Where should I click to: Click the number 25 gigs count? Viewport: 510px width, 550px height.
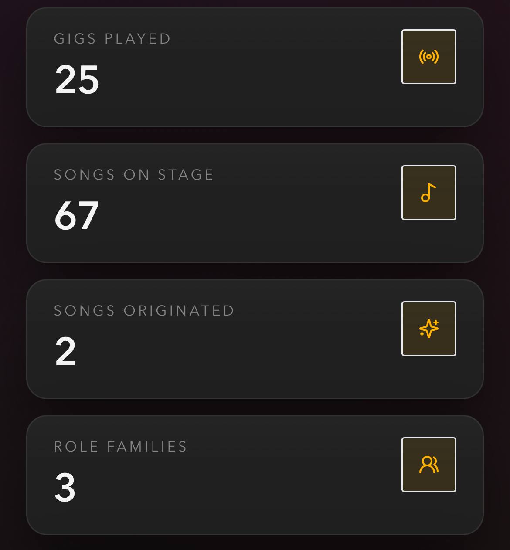coord(77,80)
